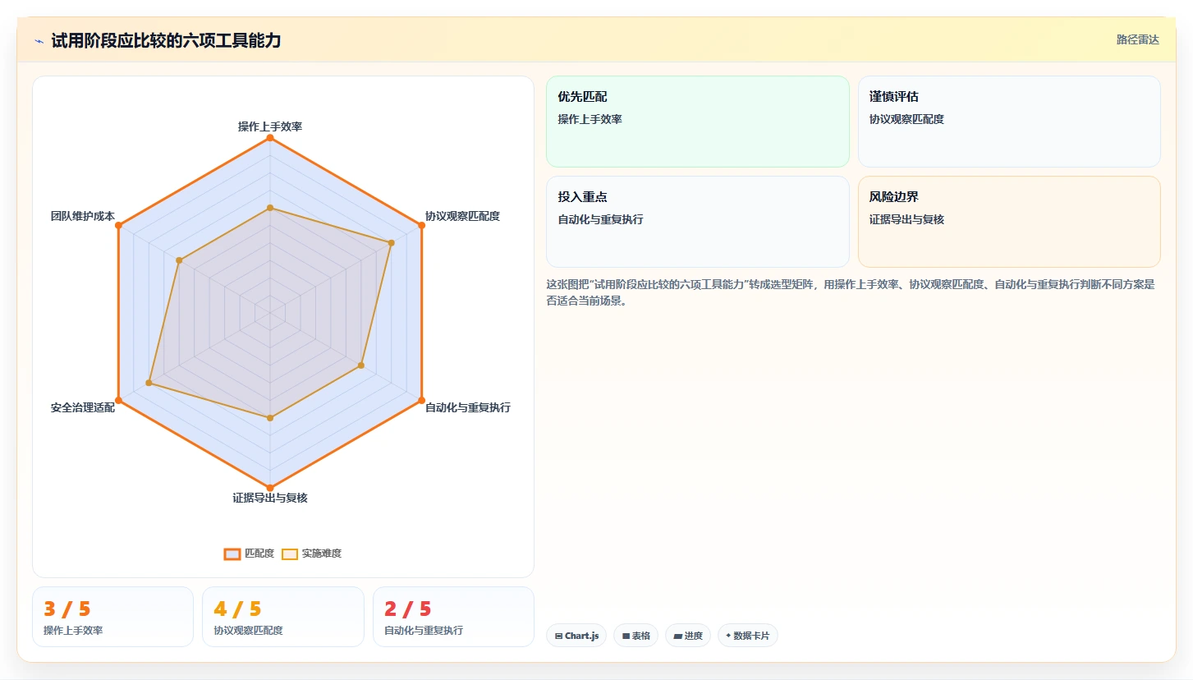Click radar axis label 操作上手效率 above the chart
1193x680 pixels.
(x=270, y=126)
